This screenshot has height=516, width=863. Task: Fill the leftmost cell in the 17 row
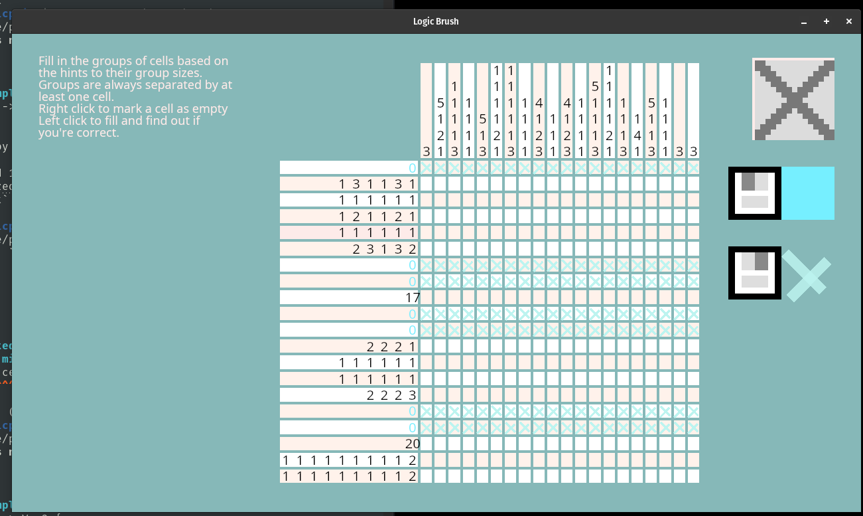[x=427, y=298]
